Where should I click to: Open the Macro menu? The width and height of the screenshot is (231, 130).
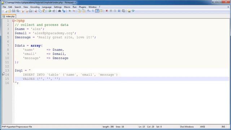(x=67, y=7)
